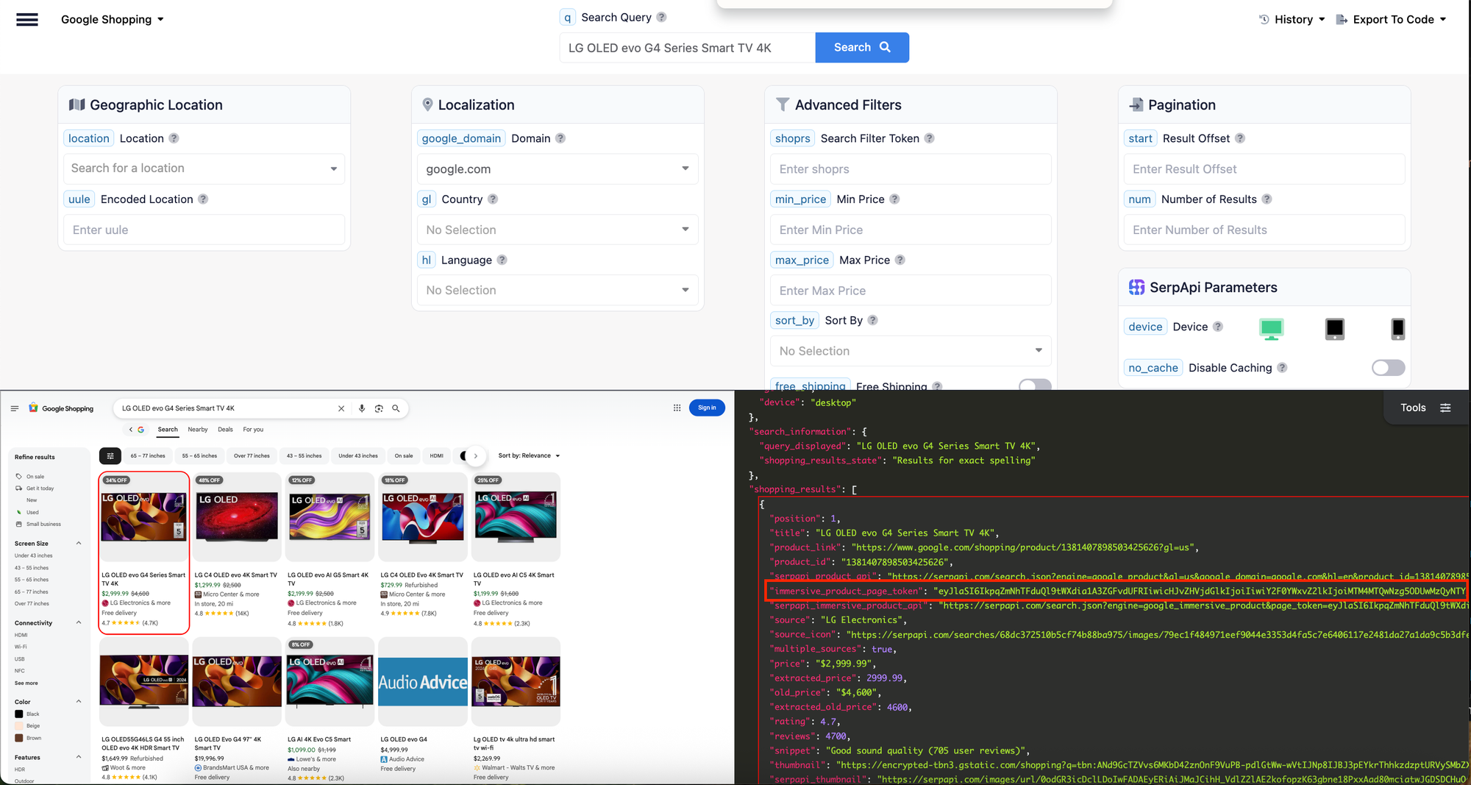The height and width of the screenshot is (785, 1471).
Task: Select the mobile phone device option
Action: click(1397, 328)
